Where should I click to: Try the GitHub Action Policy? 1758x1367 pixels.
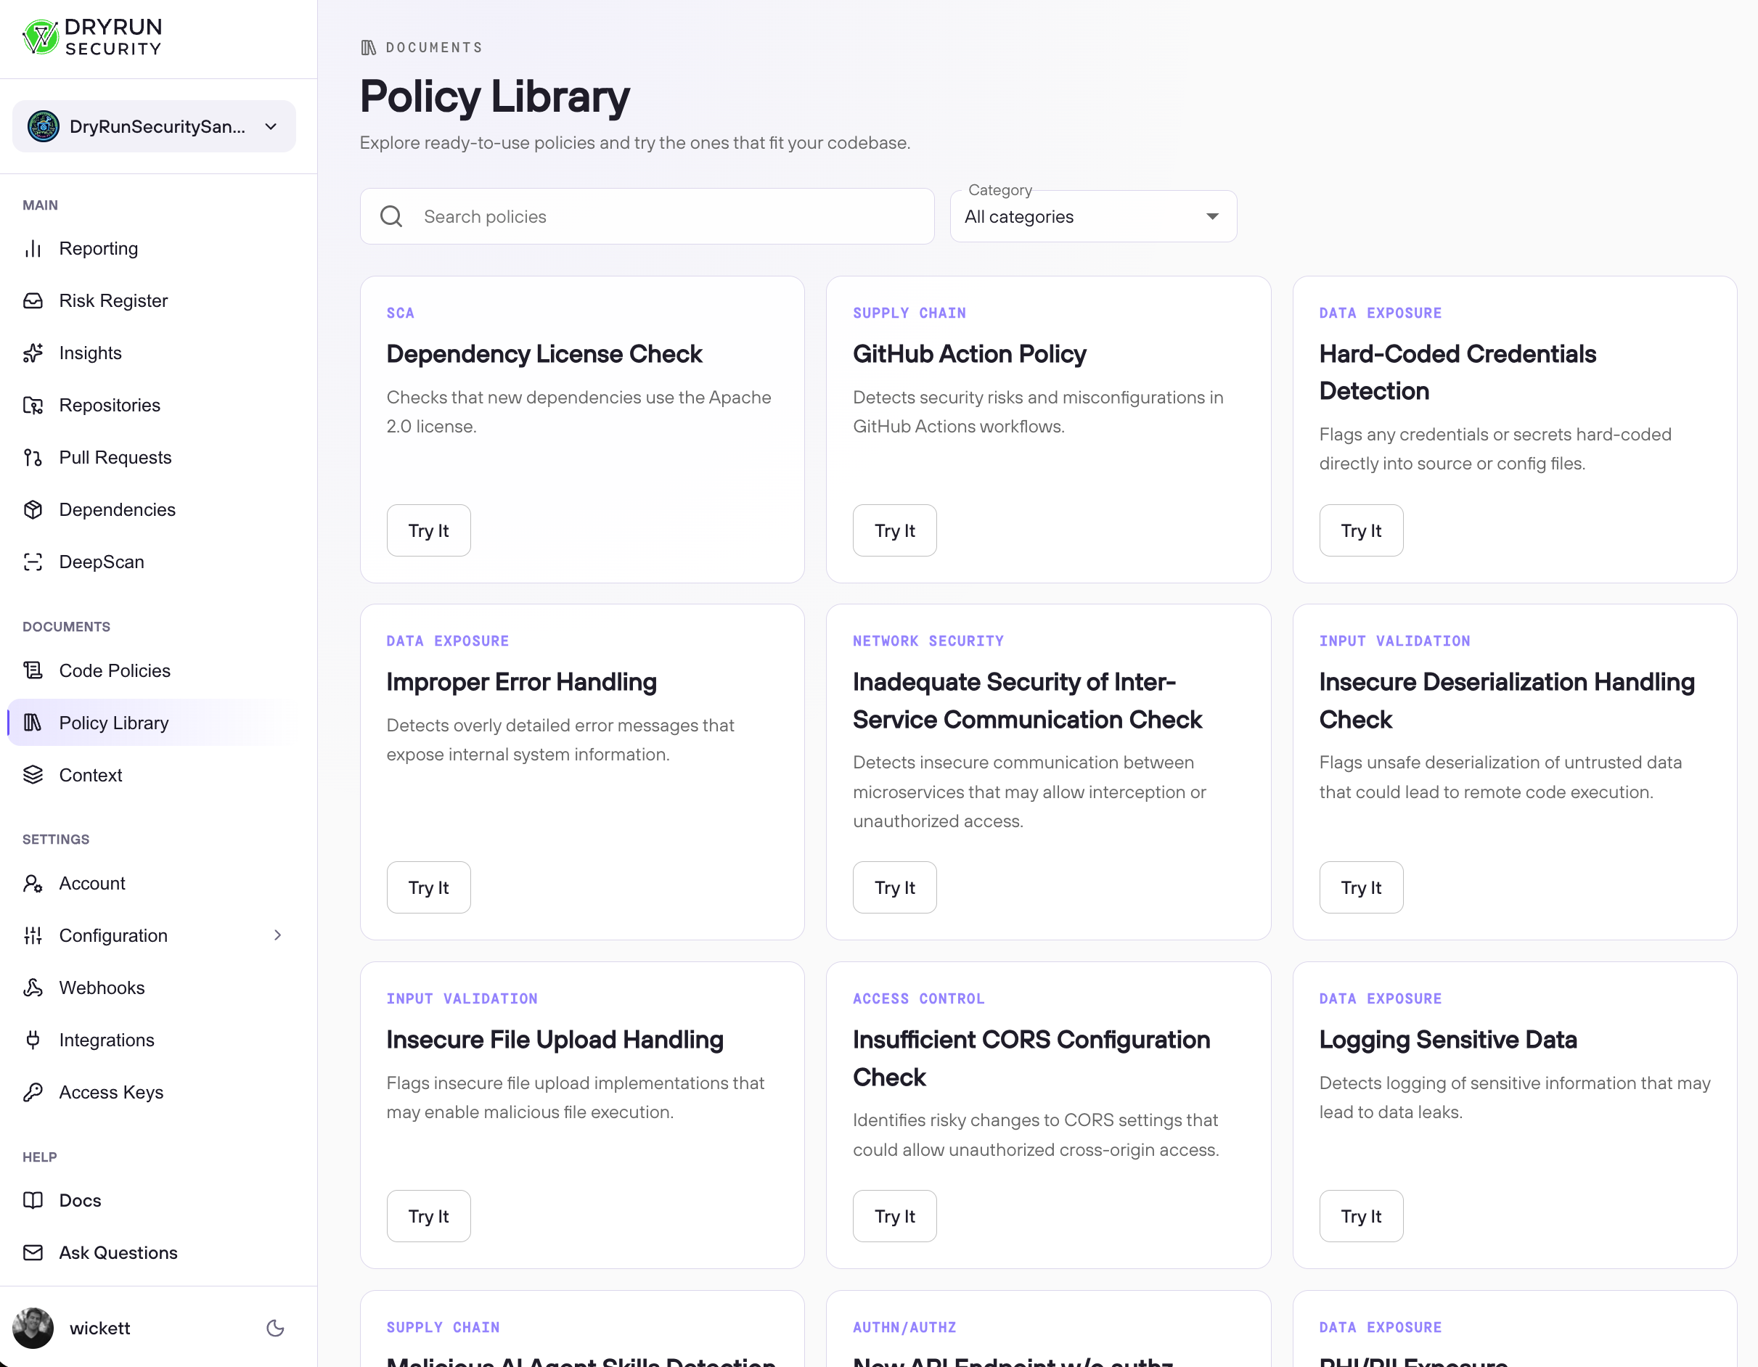pos(894,531)
